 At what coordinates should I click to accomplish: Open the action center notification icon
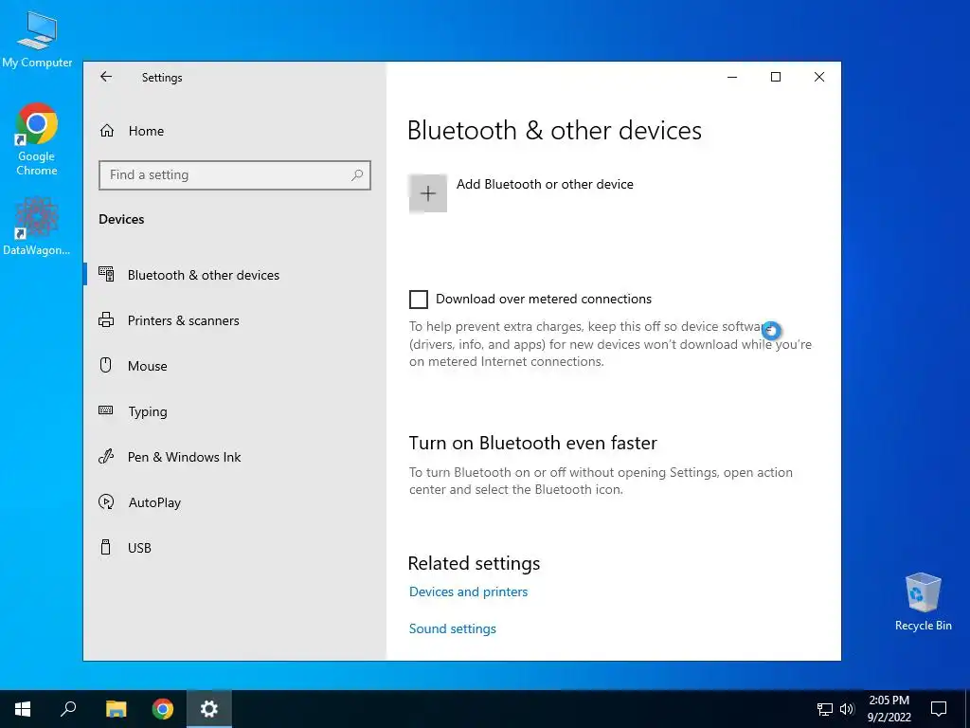[x=939, y=709]
